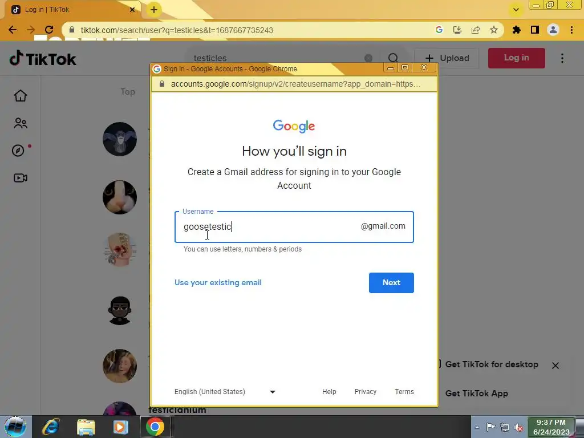Open the Chrome profile avatar
The height and width of the screenshot is (438, 584).
[x=553, y=30]
